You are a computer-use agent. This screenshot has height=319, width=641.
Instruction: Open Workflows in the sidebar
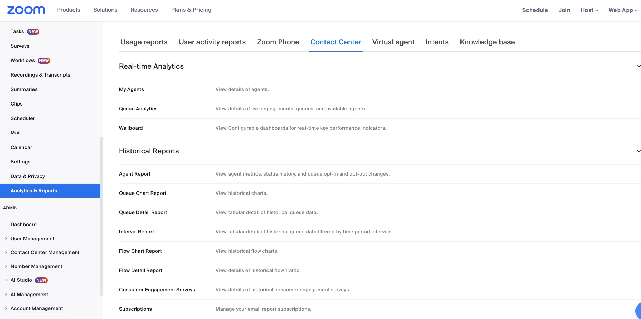point(23,60)
